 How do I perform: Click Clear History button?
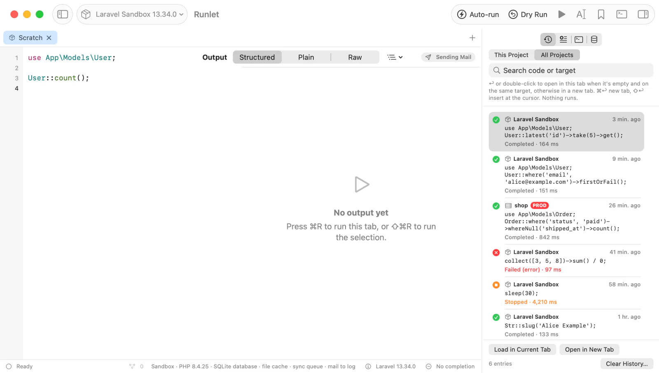[x=626, y=364]
